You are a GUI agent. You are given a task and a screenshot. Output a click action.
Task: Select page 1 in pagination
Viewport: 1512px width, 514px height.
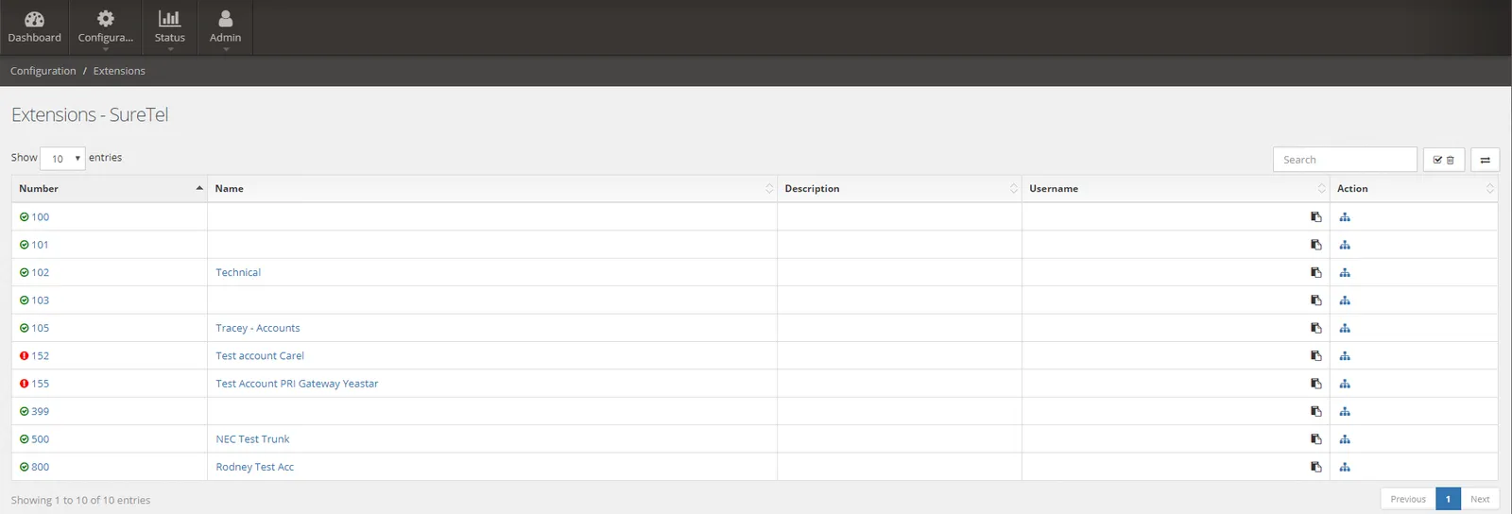pyautogui.click(x=1448, y=499)
